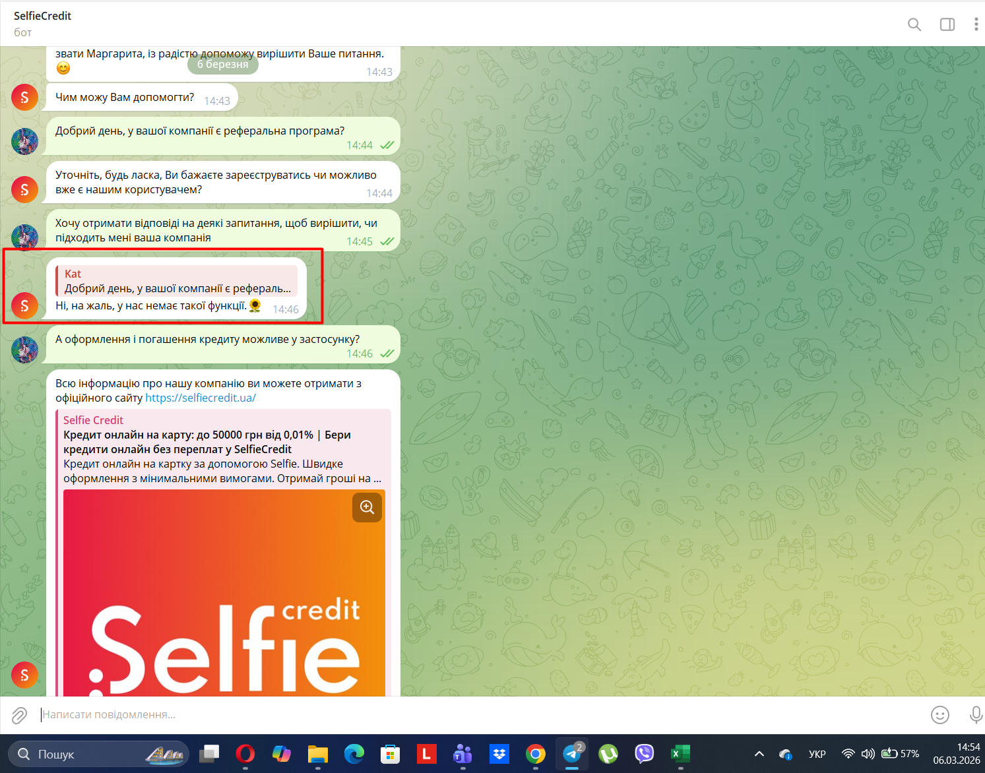Open the https://selfiecredit.ua/ link
Image resolution: width=985 pixels, height=773 pixels.
201,398
